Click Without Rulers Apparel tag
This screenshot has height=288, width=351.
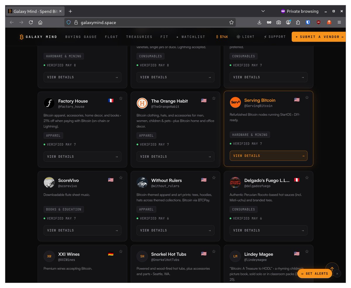tap(146, 209)
